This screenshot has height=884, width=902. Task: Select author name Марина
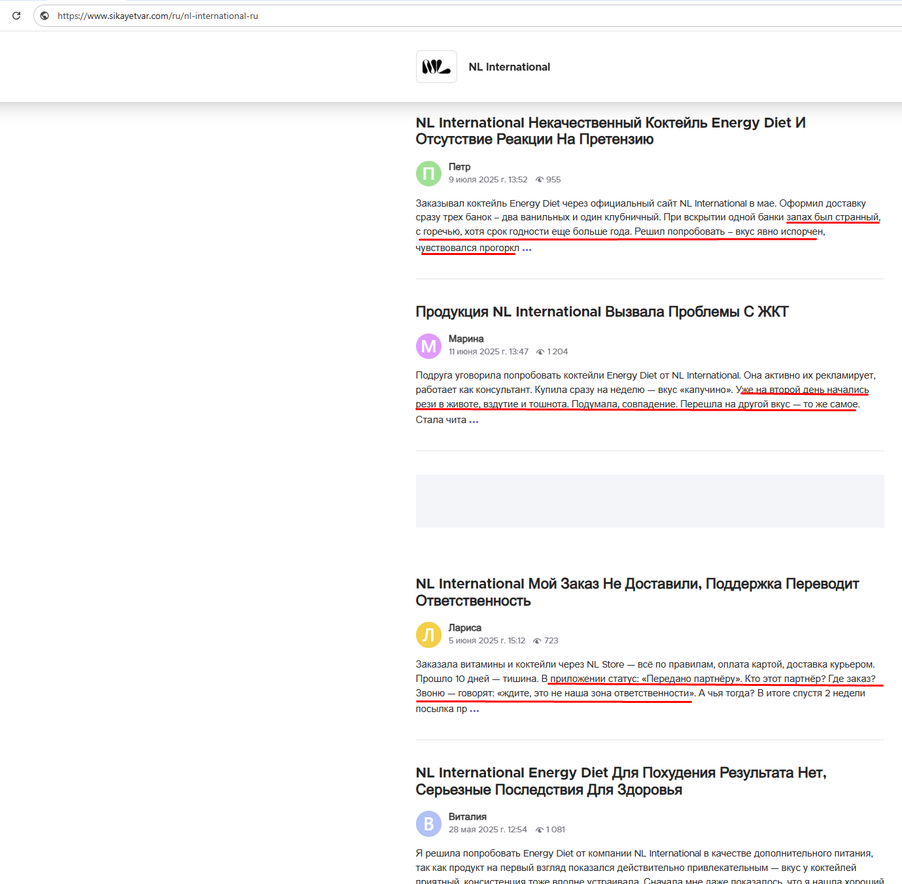(466, 339)
